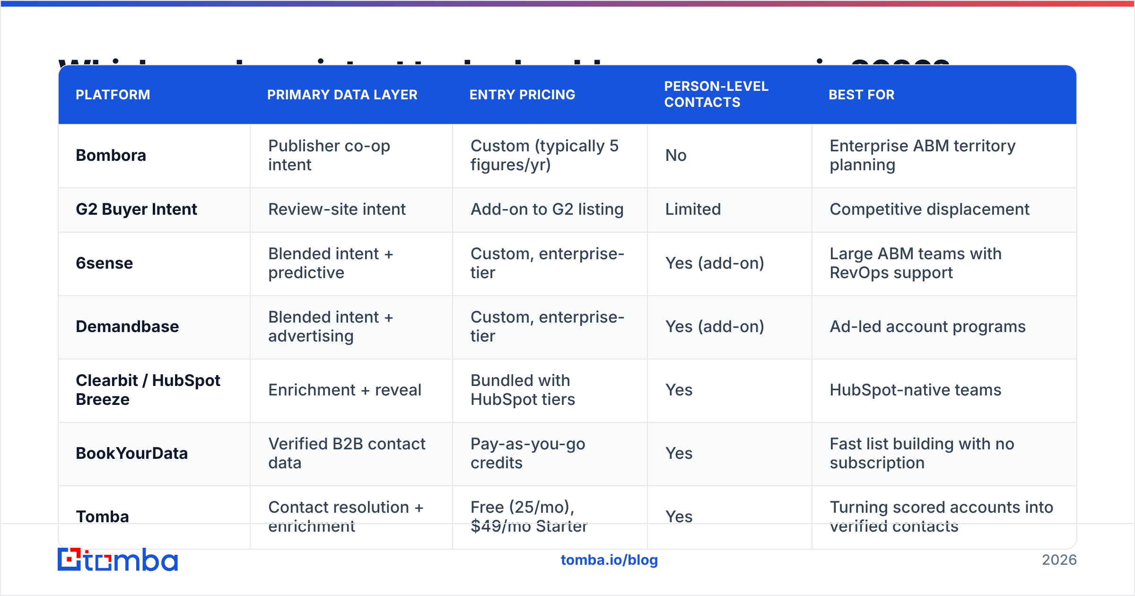Click Demandbase's Yes (add-on) cell
The height and width of the screenshot is (596, 1135).
pos(730,327)
